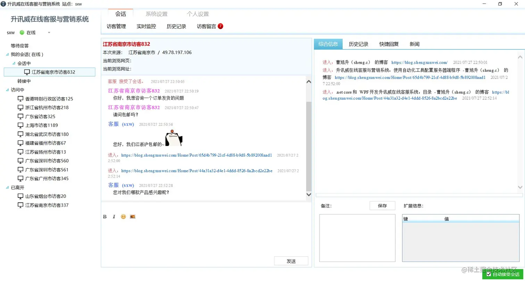Click the 发送 button
Viewport: 525px width, 281px height.
[291, 261]
